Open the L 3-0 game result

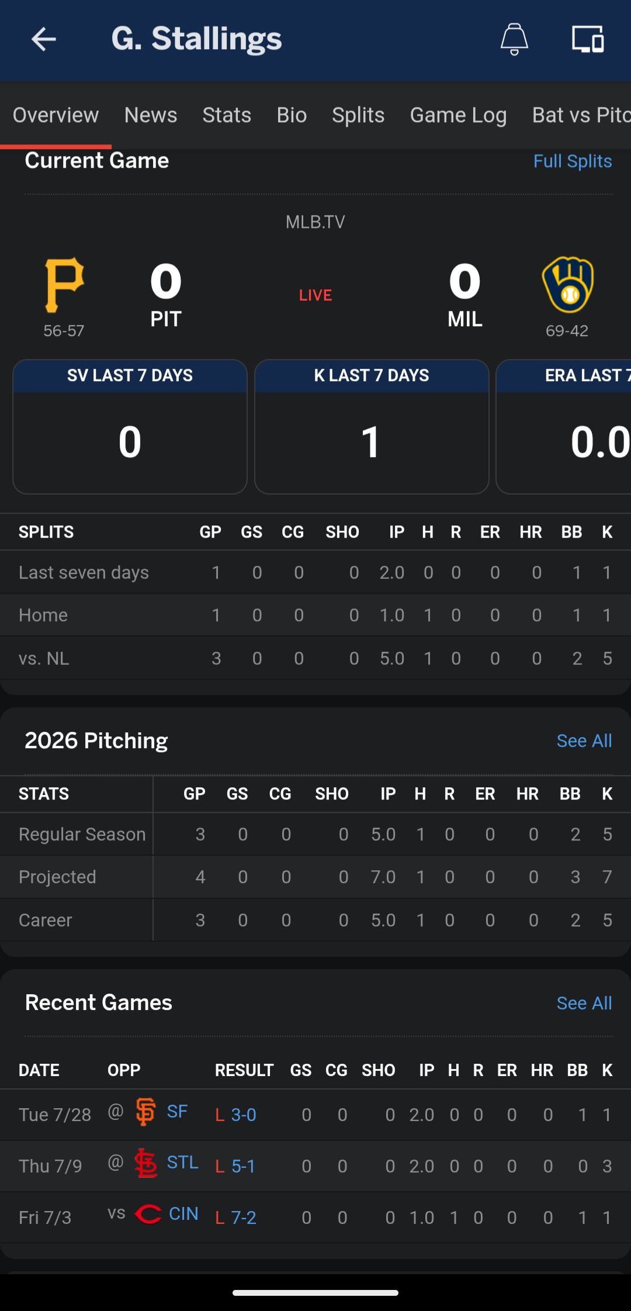(x=236, y=1115)
